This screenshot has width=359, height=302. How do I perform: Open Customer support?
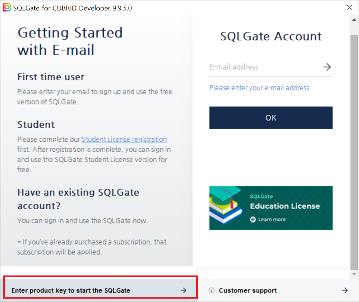point(248,290)
